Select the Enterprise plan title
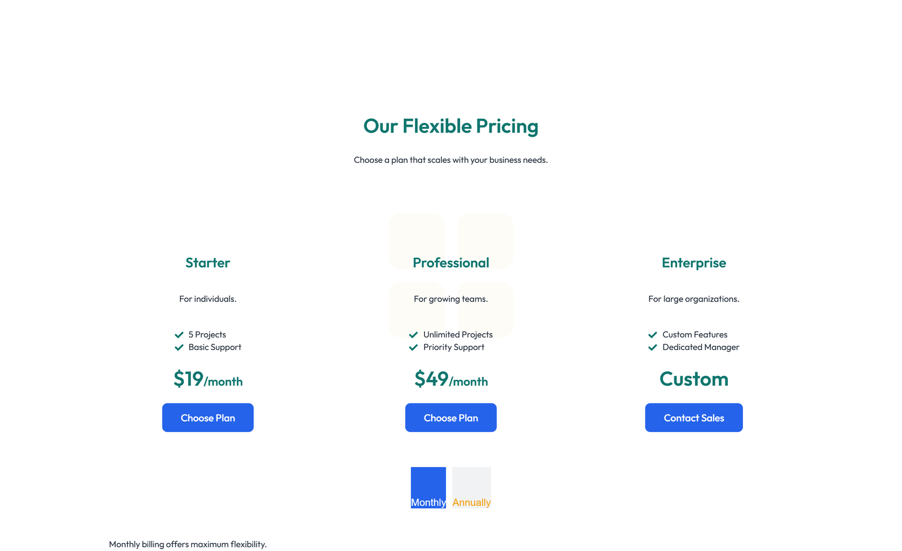902x551 pixels. click(693, 263)
